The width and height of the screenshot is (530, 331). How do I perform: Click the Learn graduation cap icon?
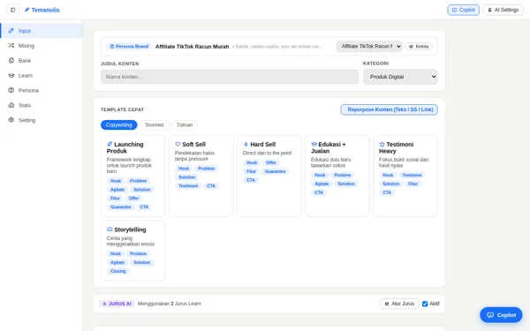pos(11,75)
